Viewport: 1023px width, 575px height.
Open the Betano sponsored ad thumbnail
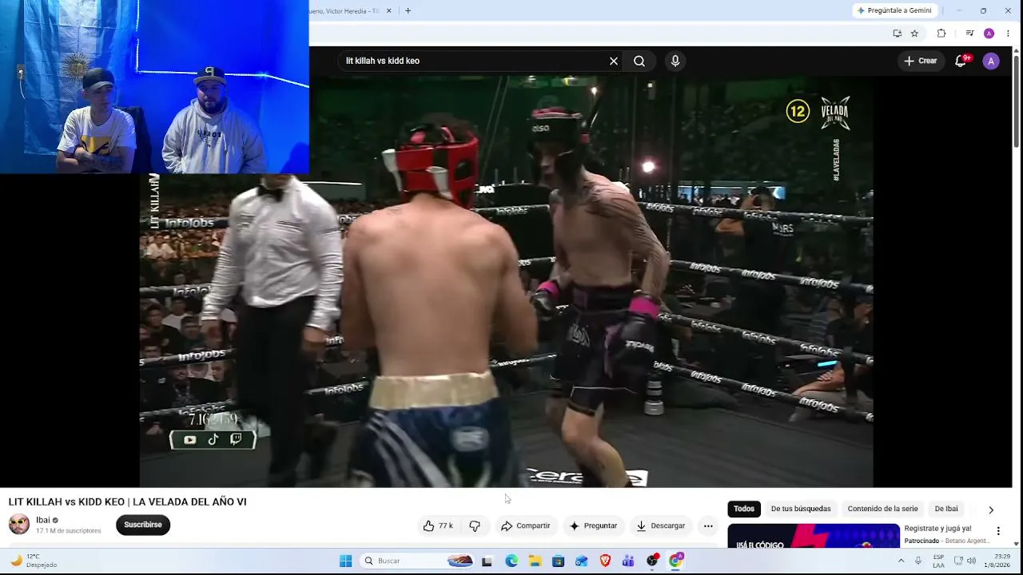pyautogui.click(x=814, y=536)
